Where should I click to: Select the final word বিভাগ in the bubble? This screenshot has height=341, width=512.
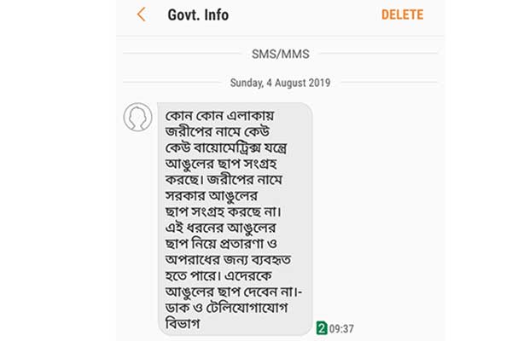coord(183,324)
